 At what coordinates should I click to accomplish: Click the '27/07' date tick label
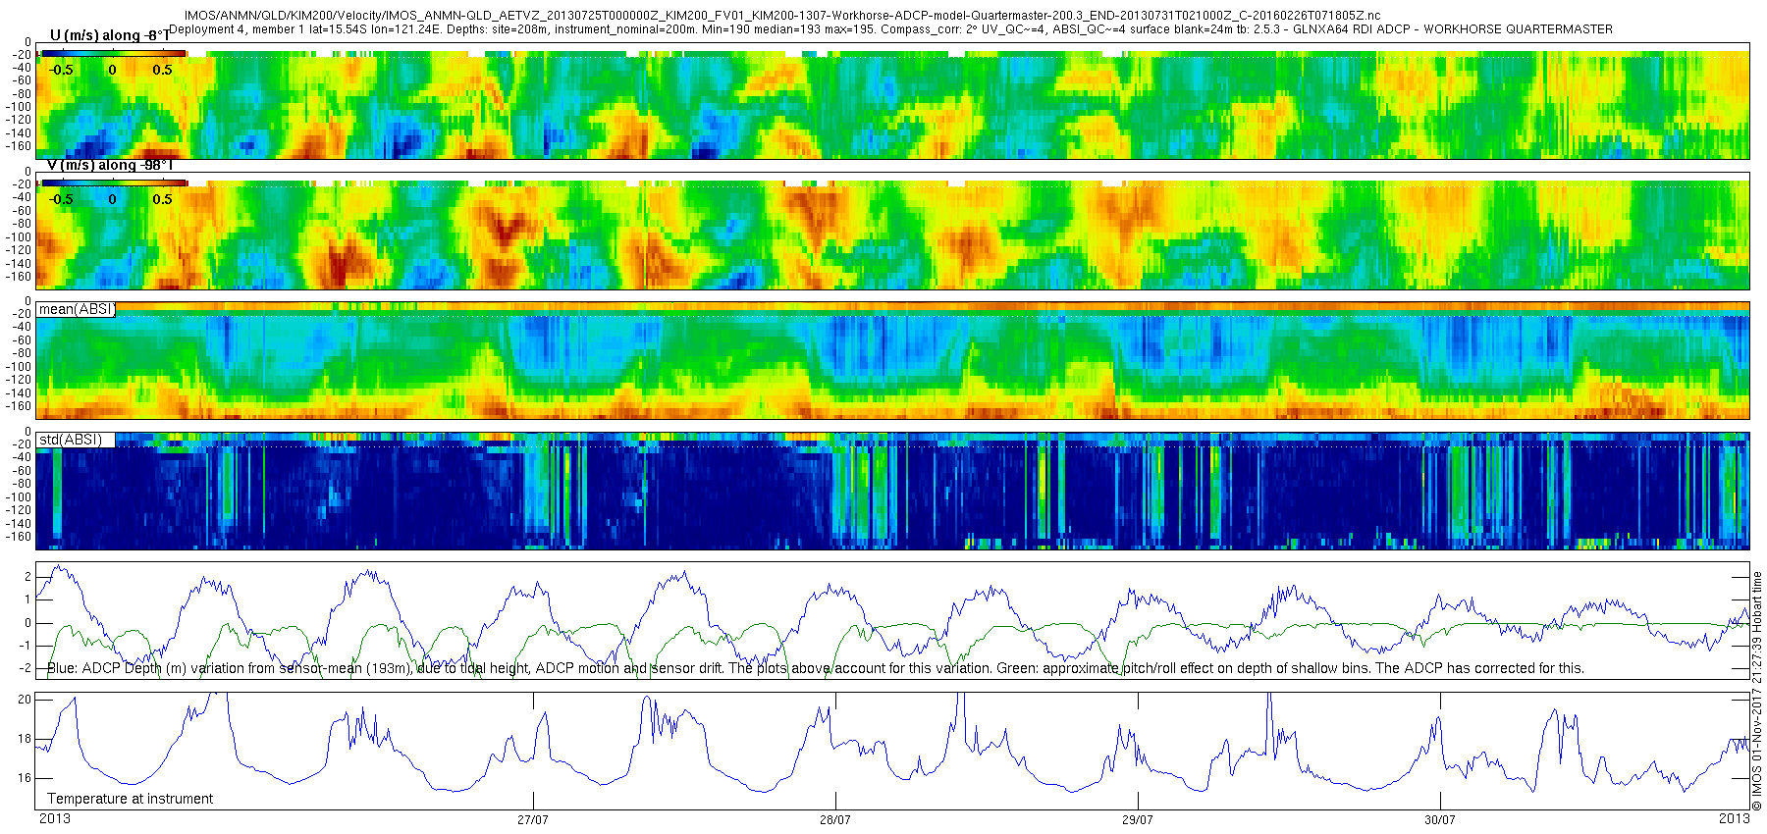pos(533,819)
